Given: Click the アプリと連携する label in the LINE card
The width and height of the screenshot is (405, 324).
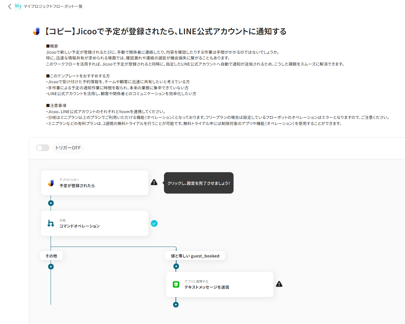Looking at the screenshot, I should pyautogui.click(x=196, y=281).
